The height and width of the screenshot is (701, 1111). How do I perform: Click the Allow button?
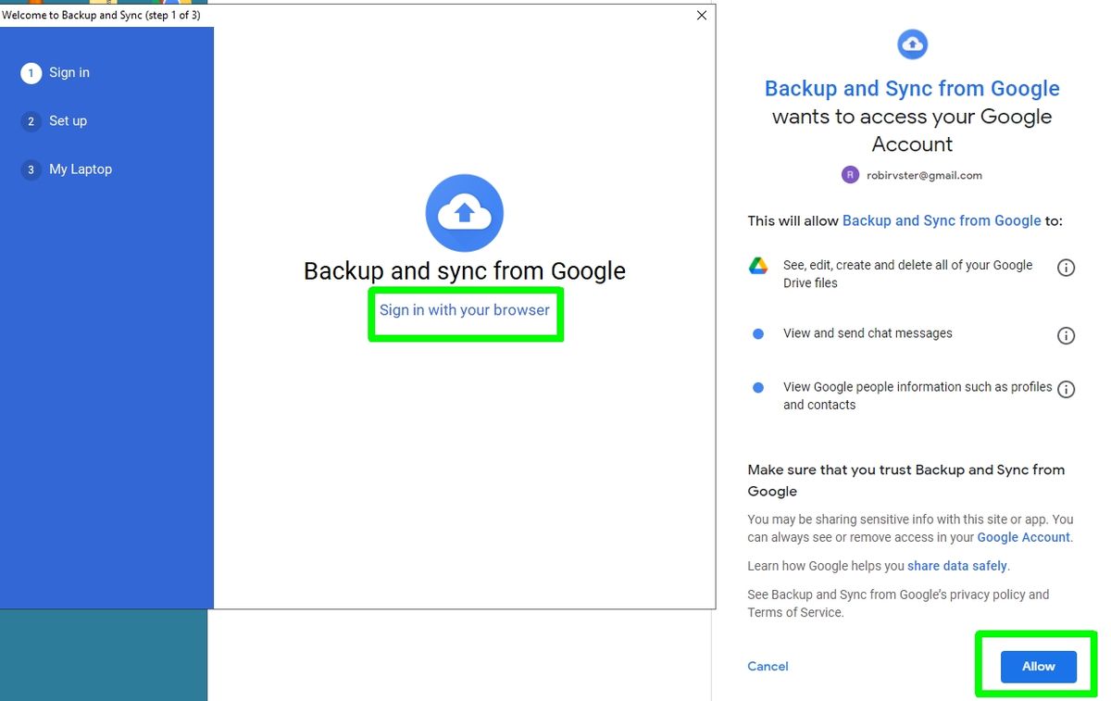[1037, 666]
